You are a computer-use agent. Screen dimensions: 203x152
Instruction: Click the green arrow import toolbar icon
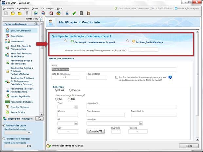(x=36, y=13)
